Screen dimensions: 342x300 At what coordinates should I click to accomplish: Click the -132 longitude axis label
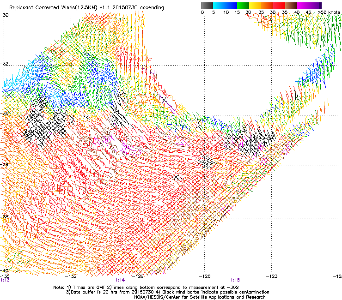71,276
